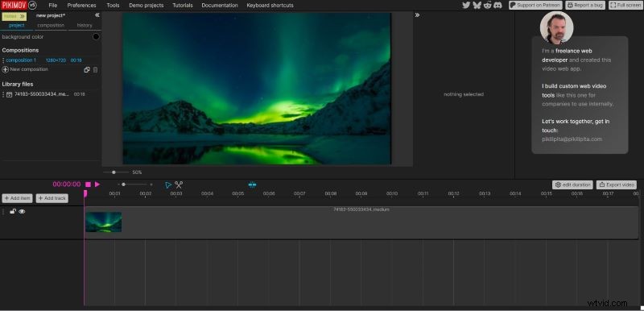
Task: Open the Preferences menu
Action: (x=82, y=6)
